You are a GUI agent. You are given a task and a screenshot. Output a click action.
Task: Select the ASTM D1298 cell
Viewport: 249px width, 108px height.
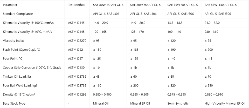[x=77, y=95]
